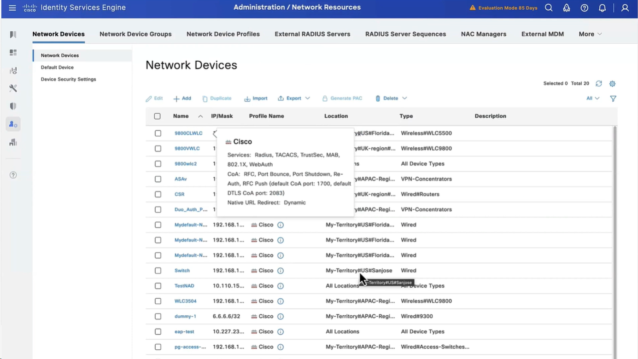
Task: Click the filter funnel icon
Action: tap(613, 98)
